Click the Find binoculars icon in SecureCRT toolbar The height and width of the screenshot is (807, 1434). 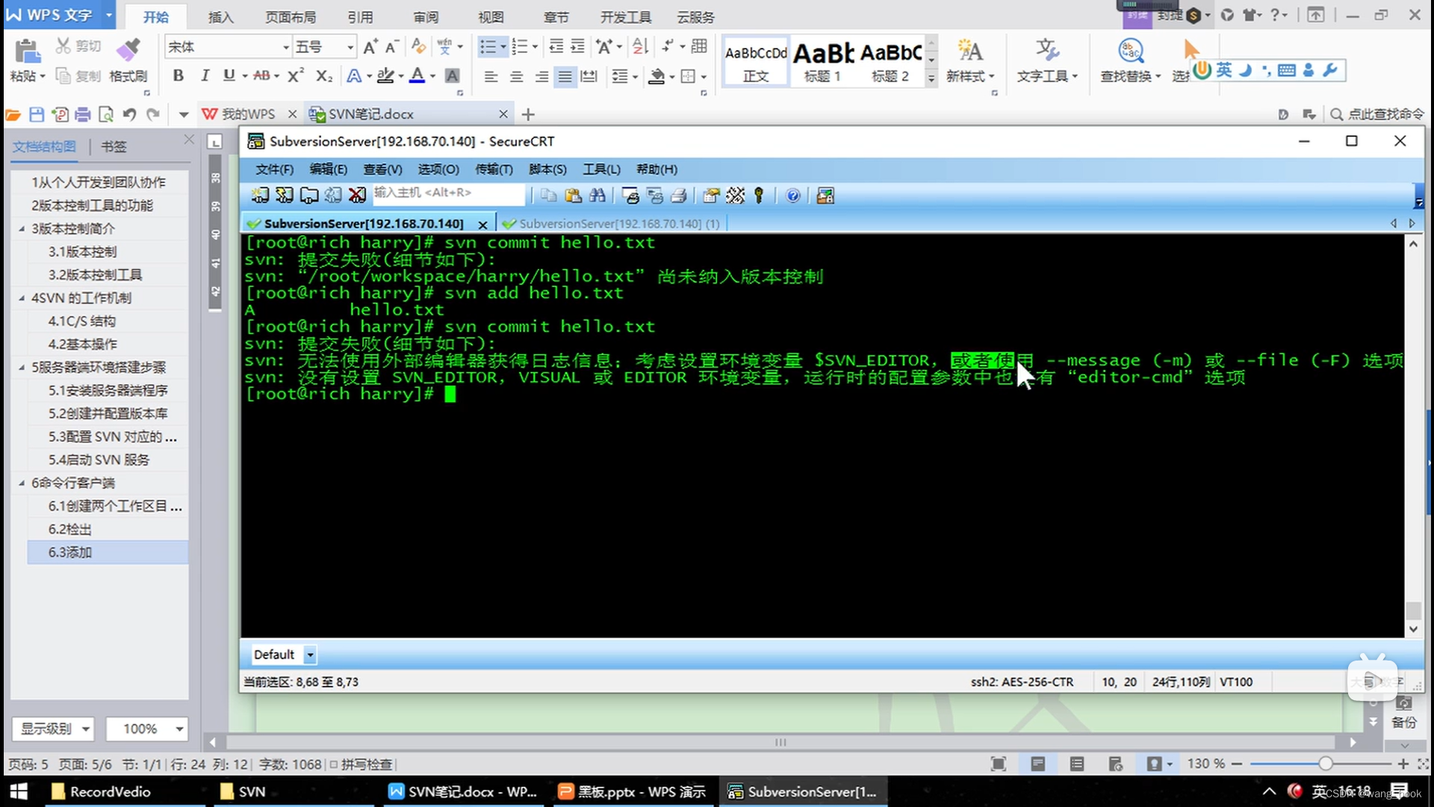coord(597,196)
